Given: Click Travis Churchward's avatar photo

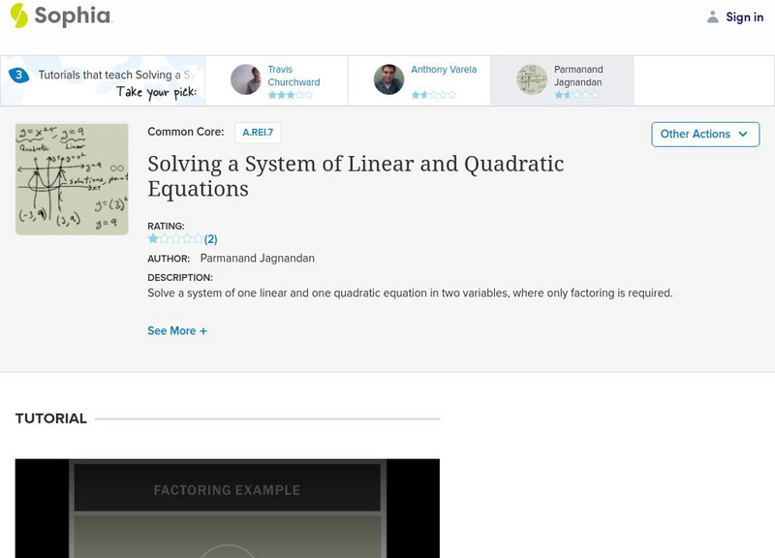Looking at the screenshot, I should (x=246, y=80).
